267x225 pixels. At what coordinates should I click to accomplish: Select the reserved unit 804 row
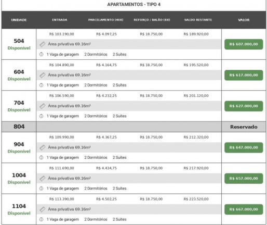point(133,127)
